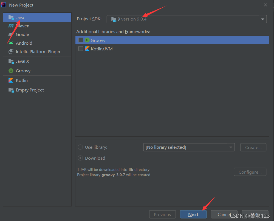Click the Kotlin/JVM row label
The width and height of the screenshot is (274, 221).
pos(102,49)
